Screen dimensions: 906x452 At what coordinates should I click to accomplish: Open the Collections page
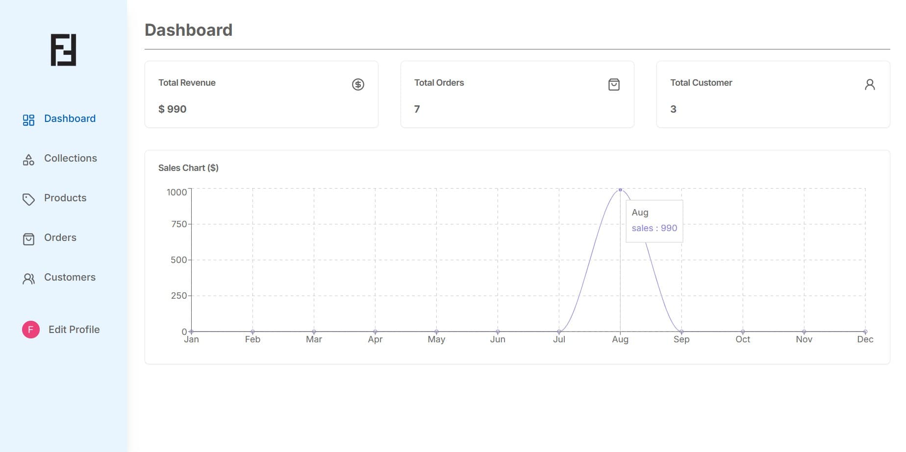coord(70,158)
